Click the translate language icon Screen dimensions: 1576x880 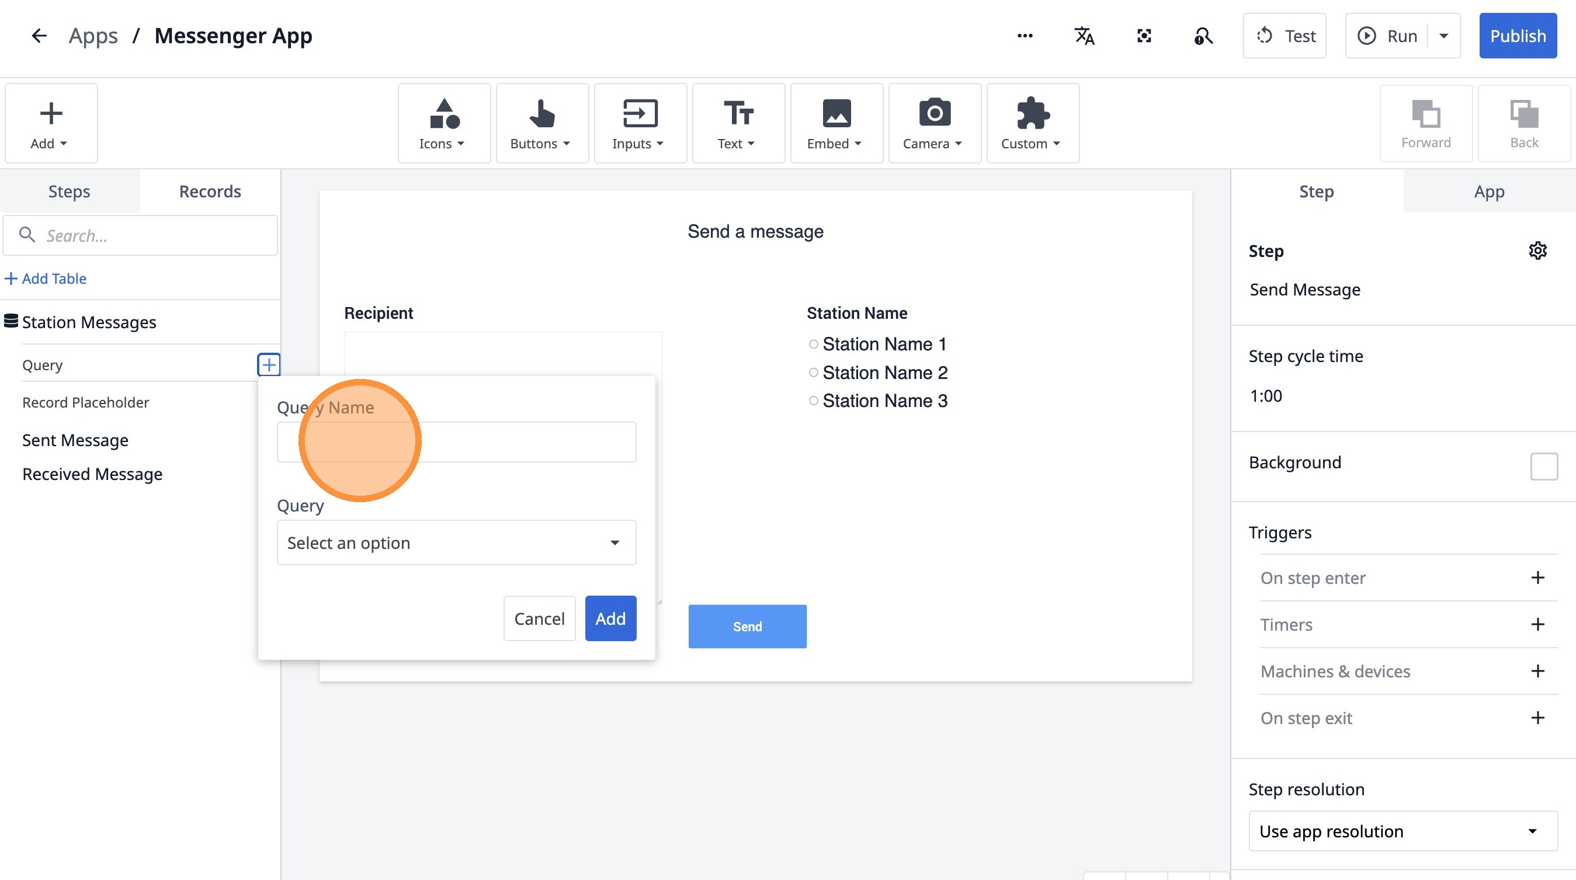pyautogui.click(x=1084, y=36)
